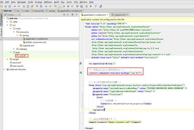Click the Back navigation arrow icon

[x=46, y=6]
